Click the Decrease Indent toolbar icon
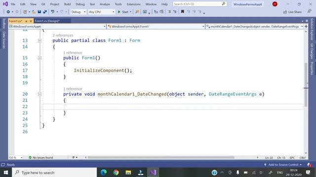The image size is (316, 177). click(x=156, y=12)
